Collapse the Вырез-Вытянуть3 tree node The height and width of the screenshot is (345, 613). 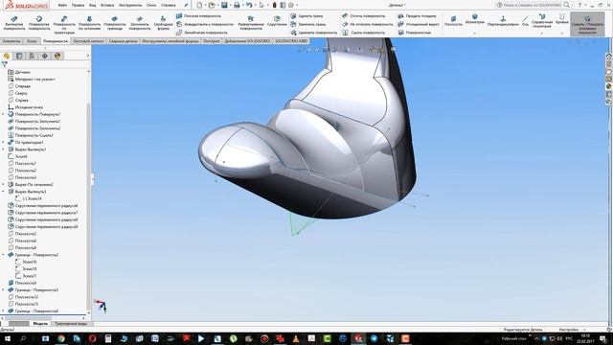[4, 192]
